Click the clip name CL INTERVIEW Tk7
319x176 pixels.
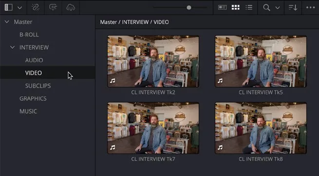click(153, 159)
